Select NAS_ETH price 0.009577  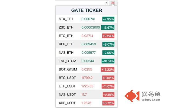point(88,53)
